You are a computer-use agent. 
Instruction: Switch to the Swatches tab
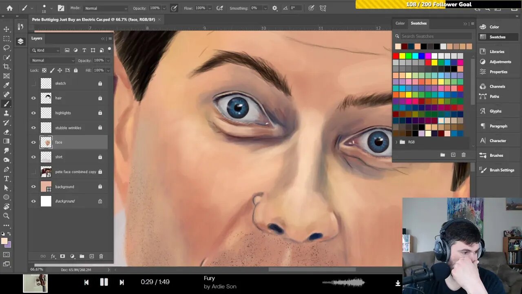pos(418,23)
